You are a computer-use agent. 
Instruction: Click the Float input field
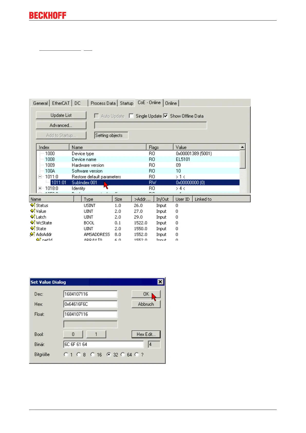click(x=90, y=314)
